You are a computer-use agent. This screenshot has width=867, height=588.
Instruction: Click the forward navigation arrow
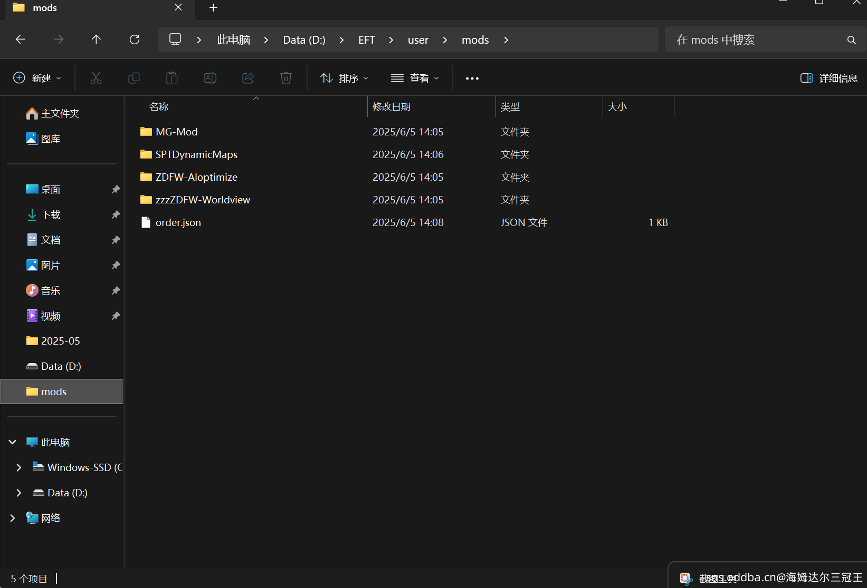(59, 40)
